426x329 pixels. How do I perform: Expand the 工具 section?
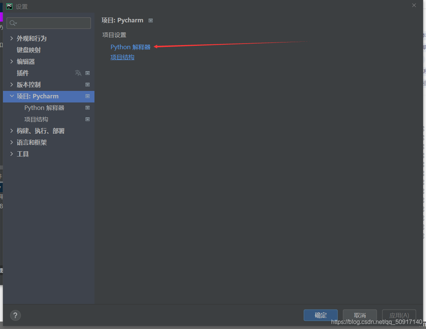[x=12, y=154]
